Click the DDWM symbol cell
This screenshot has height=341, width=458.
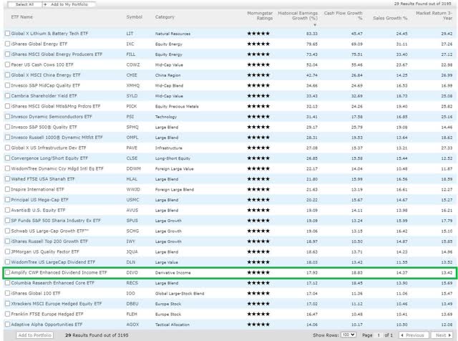tap(134, 168)
